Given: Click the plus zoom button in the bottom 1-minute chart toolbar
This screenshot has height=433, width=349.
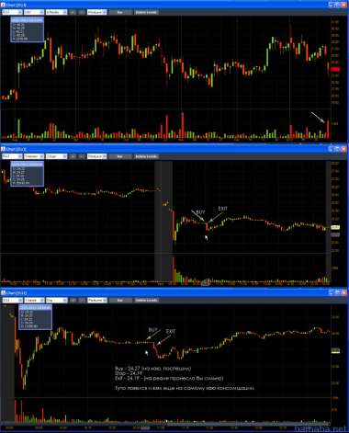Looking at the screenshot, I should click(x=73, y=301).
